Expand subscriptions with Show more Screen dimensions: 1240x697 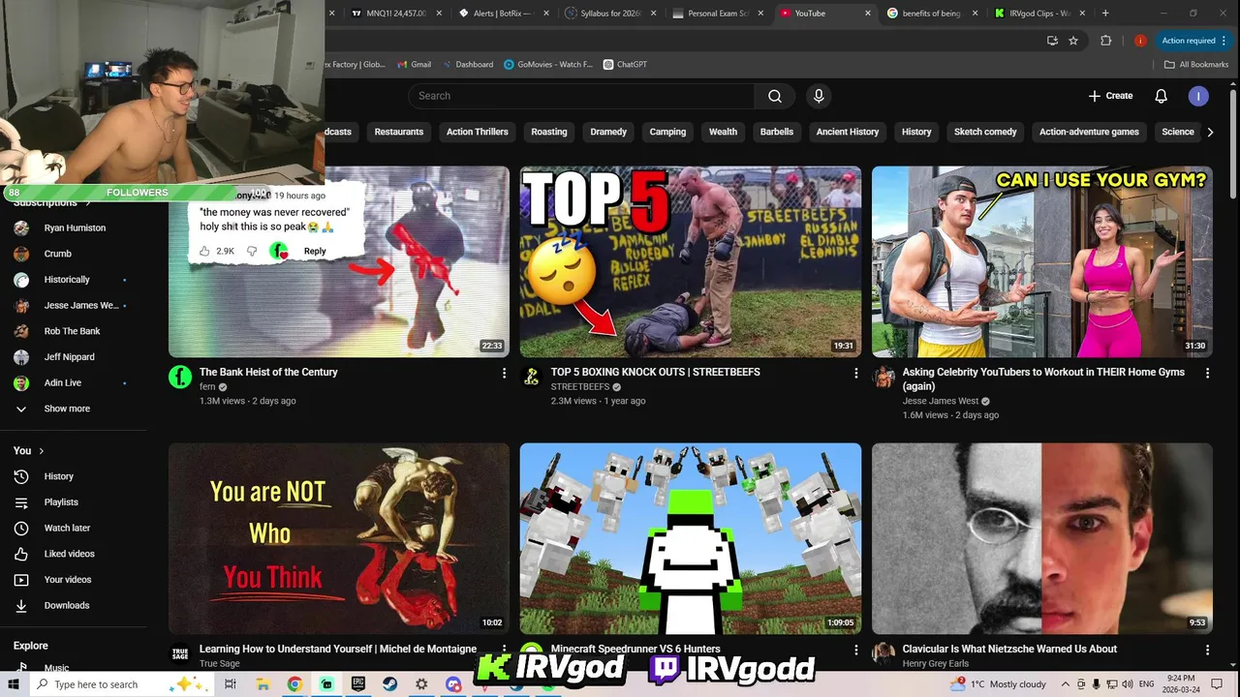pos(66,409)
